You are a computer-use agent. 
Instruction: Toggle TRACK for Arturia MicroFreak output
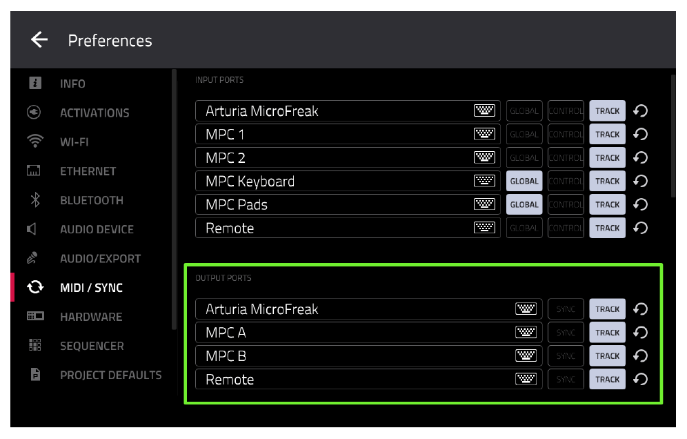pos(607,309)
